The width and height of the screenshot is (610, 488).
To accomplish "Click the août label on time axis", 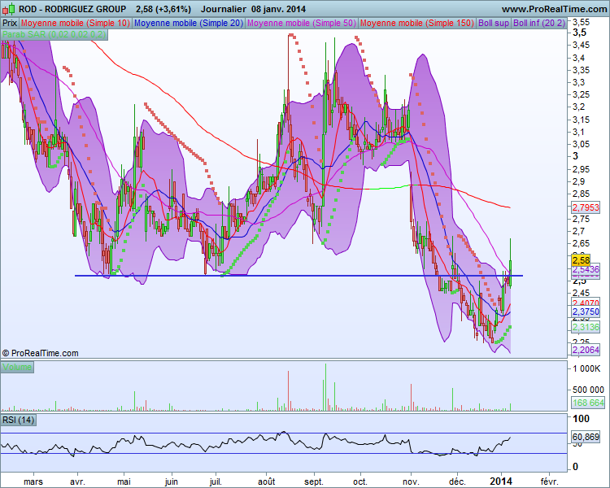I will click(267, 481).
